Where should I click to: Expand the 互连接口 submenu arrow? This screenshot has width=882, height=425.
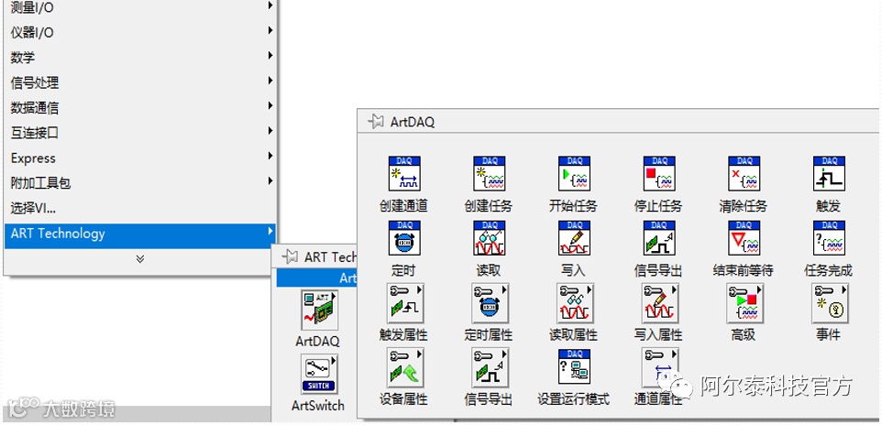tap(270, 130)
